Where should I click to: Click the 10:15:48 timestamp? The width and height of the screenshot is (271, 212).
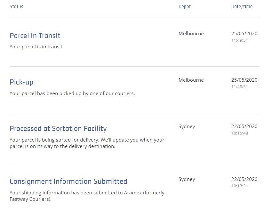239,133
